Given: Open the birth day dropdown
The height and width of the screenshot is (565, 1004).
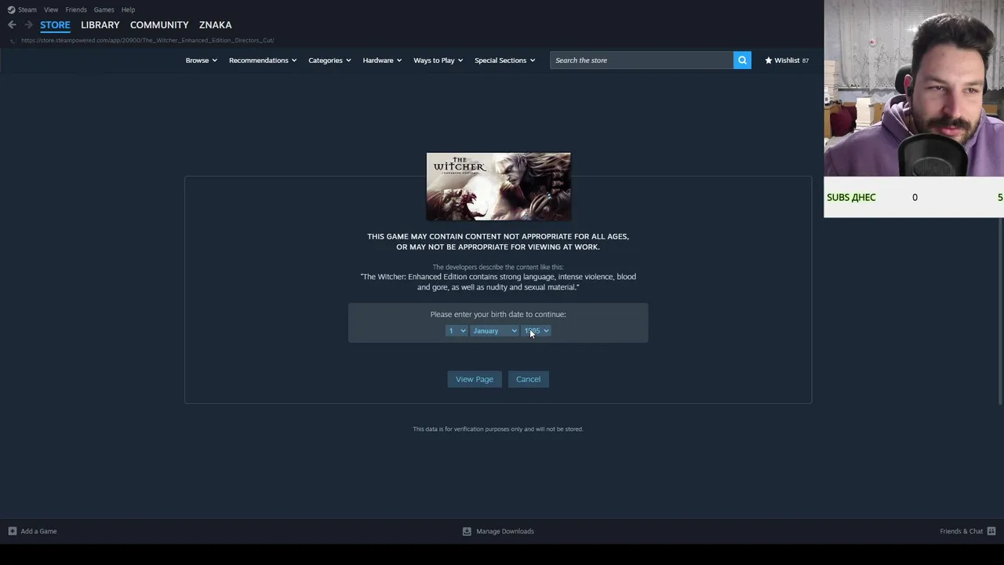Looking at the screenshot, I should (457, 331).
